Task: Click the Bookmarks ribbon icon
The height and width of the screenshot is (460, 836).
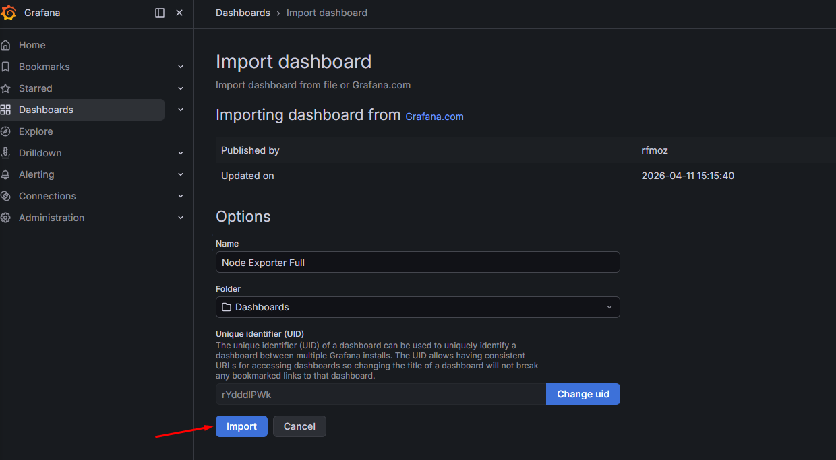Action: [5, 67]
